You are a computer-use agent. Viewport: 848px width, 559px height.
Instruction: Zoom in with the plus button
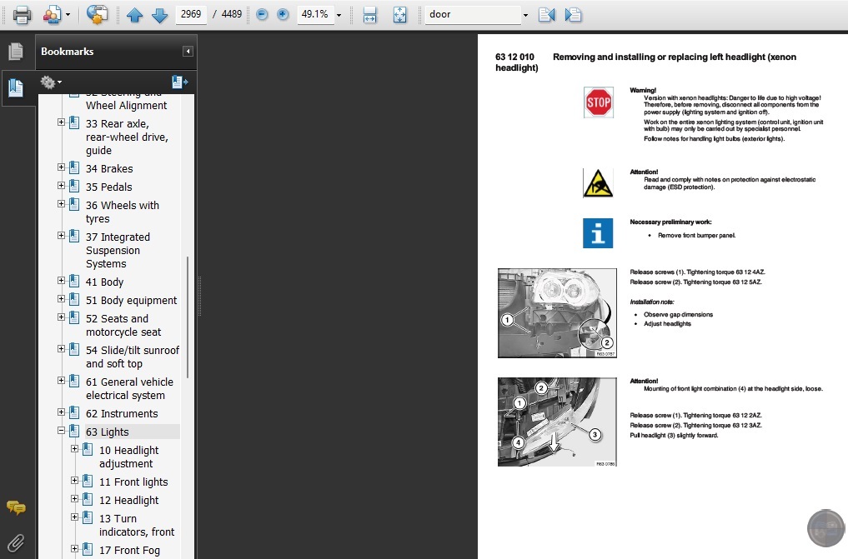[283, 15]
